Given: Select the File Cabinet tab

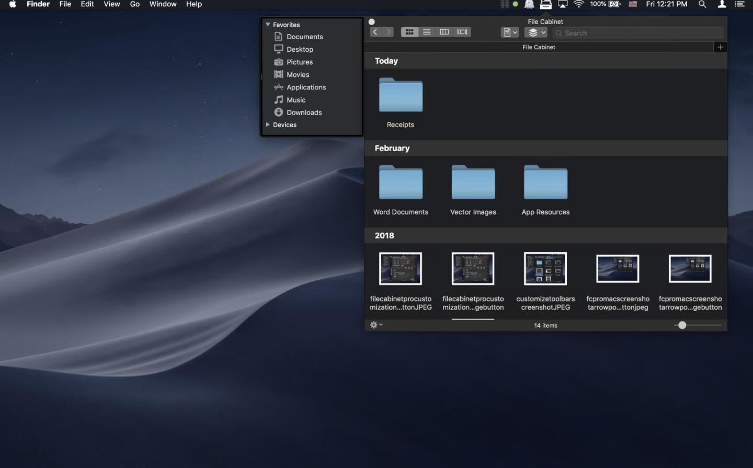Looking at the screenshot, I should click(539, 47).
